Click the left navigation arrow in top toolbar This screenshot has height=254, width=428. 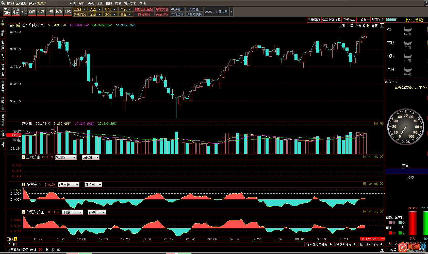(x=22, y=12)
